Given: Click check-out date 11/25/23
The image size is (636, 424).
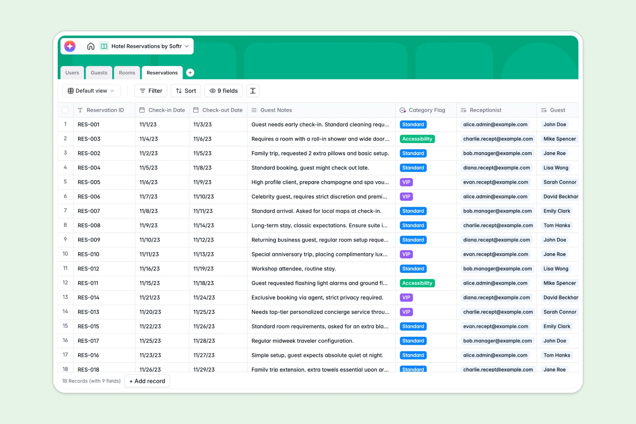Looking at the screenshot, I should 204,312.
